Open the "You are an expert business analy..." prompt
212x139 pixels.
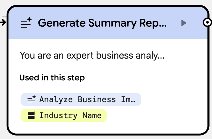92,55
